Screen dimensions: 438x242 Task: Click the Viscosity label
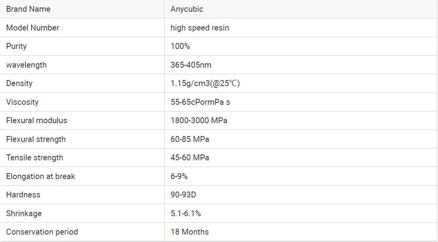(22, 102)
